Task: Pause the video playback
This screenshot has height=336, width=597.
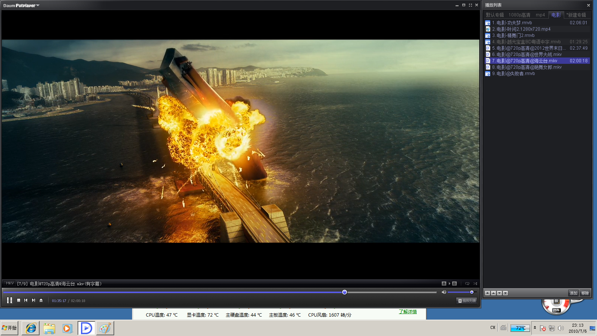Action: coord(9,300)
